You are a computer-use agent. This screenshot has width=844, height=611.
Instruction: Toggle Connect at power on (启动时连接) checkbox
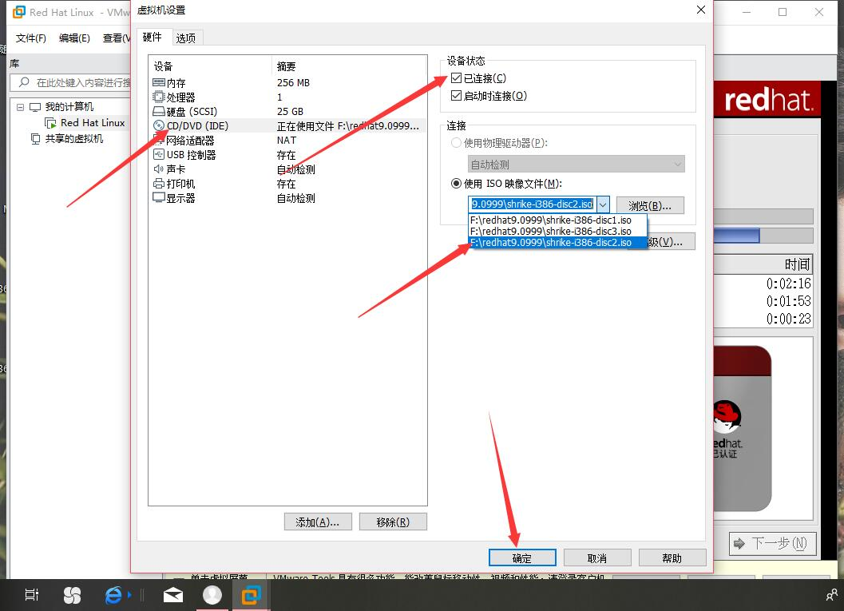(x=457, y=96)
